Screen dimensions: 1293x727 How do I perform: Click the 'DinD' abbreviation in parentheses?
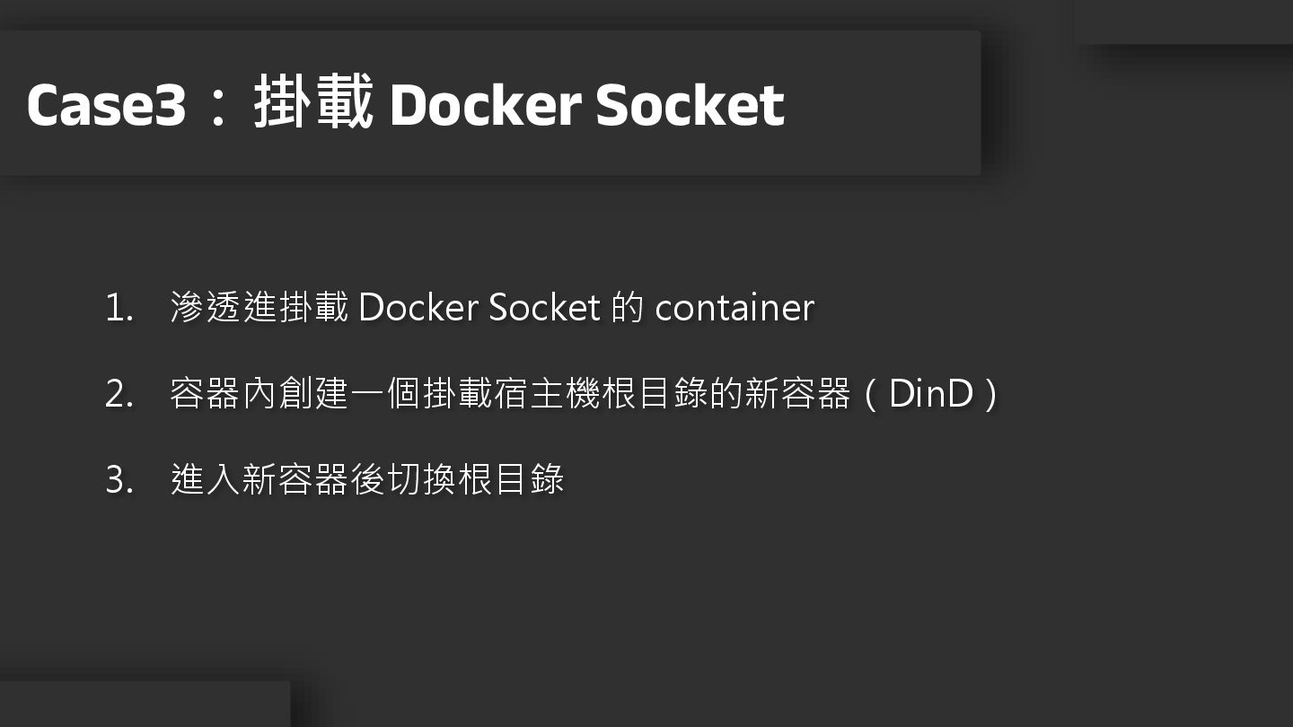(930, 394)
